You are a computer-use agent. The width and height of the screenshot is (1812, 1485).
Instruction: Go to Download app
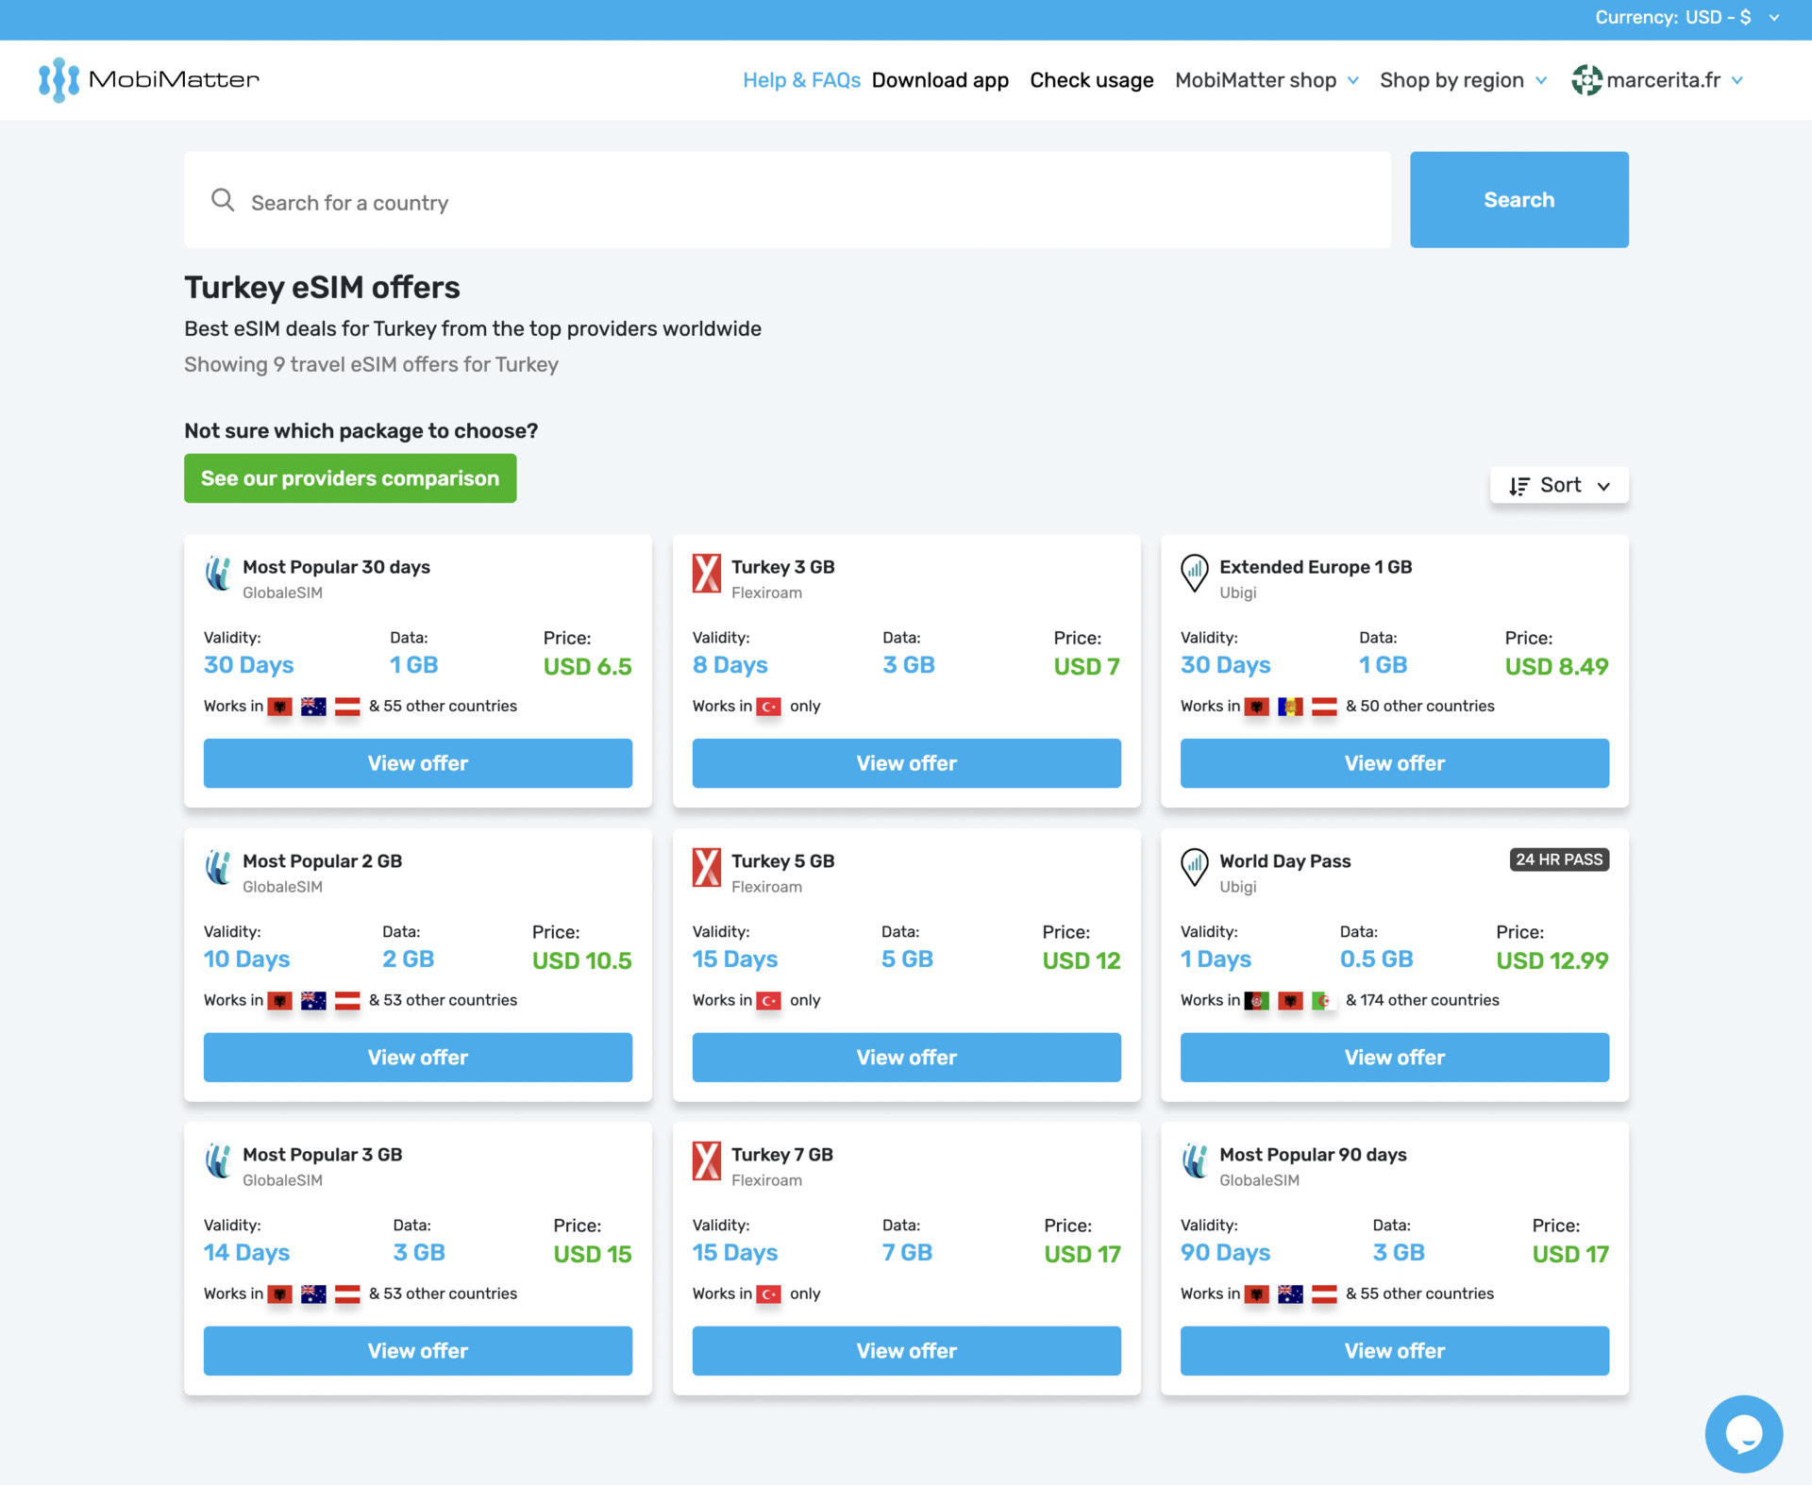pyautogui.click(x=940, y=80)
